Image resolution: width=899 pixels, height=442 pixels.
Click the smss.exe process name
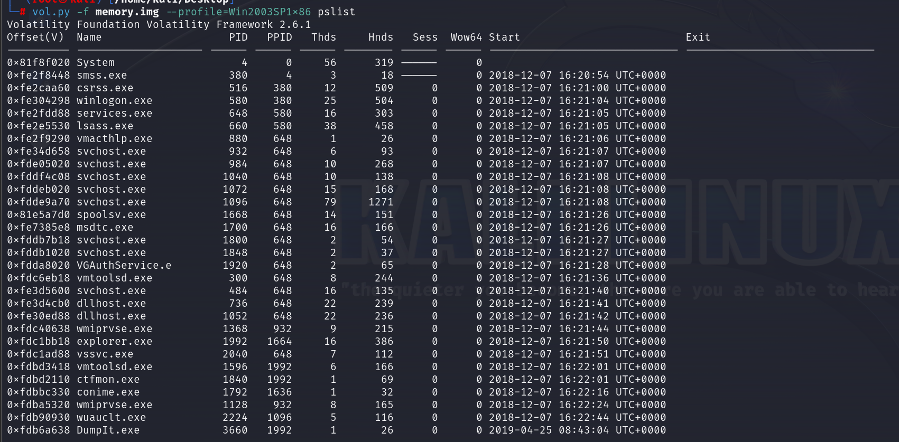coord(102,75)
